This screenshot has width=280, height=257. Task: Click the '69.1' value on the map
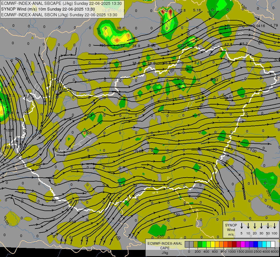click(x=56, y=149)
